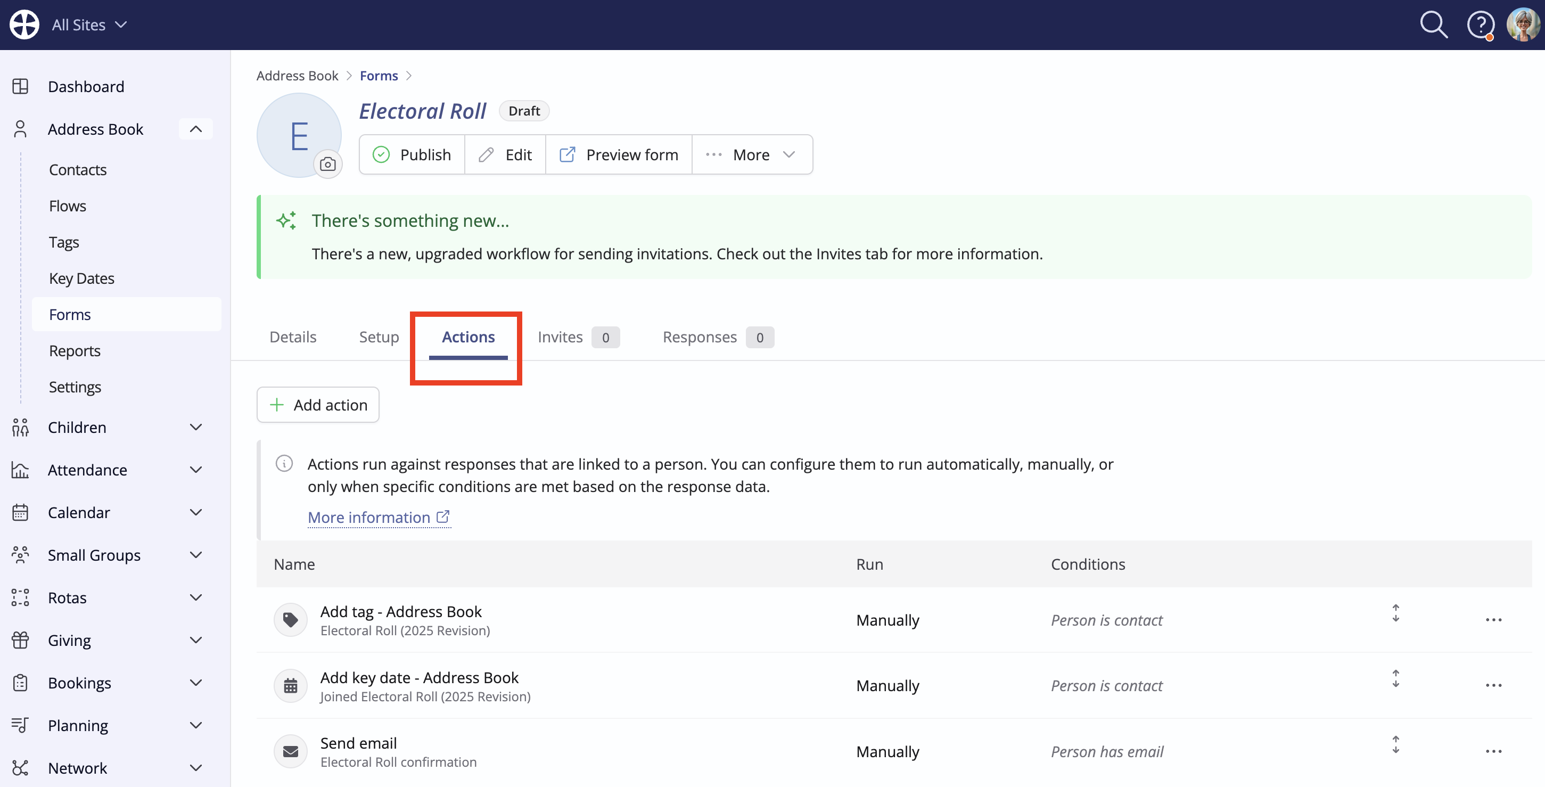Publish the Electoral Roll form
Viewport: 1545px width, 787px height.
click(412, 155)
